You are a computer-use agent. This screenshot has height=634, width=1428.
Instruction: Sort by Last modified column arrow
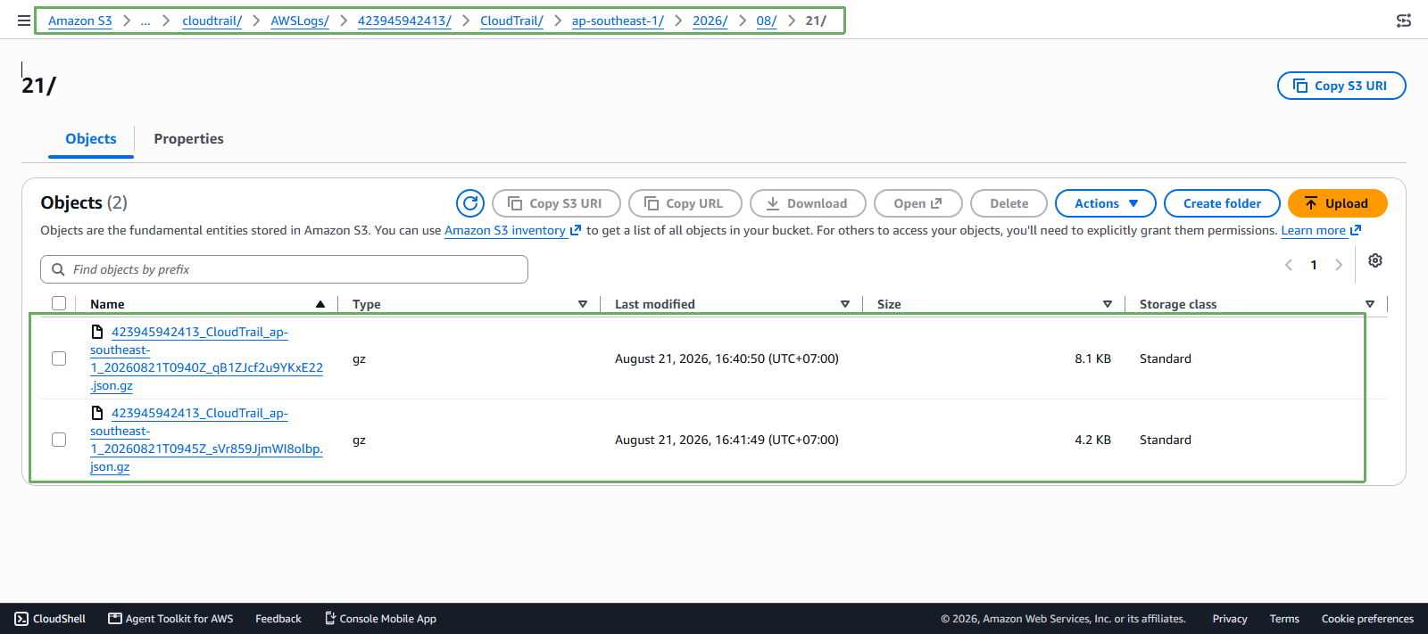point(845,304)
